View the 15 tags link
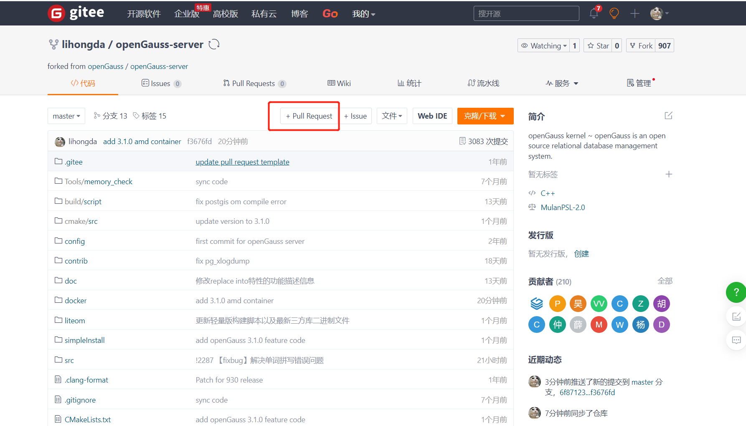 tap(150, 116)
